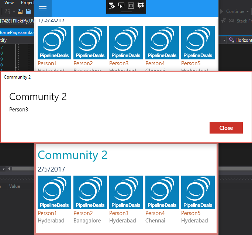
Task: Click the Save icon in the toolbar
Action: [28, 11]
